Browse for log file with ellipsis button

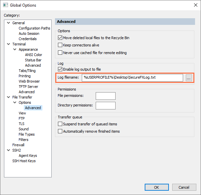click(x=189, y=78)
